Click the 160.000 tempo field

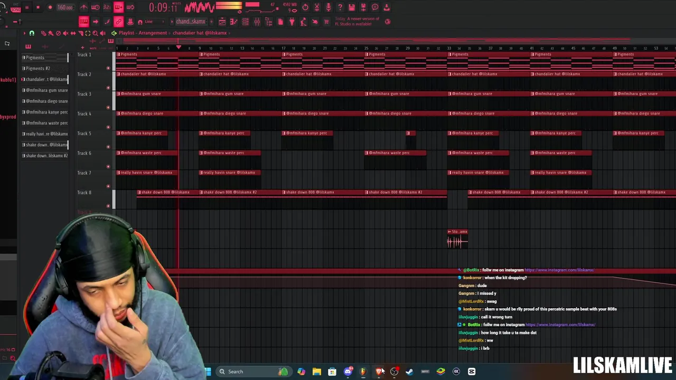point(65,7)
